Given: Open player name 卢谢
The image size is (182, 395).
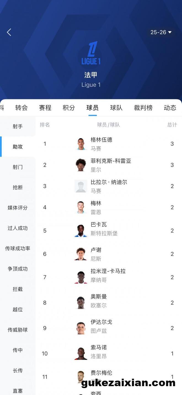Looking at the screenshot, I should pyautogui.click(x=96, y=250).
